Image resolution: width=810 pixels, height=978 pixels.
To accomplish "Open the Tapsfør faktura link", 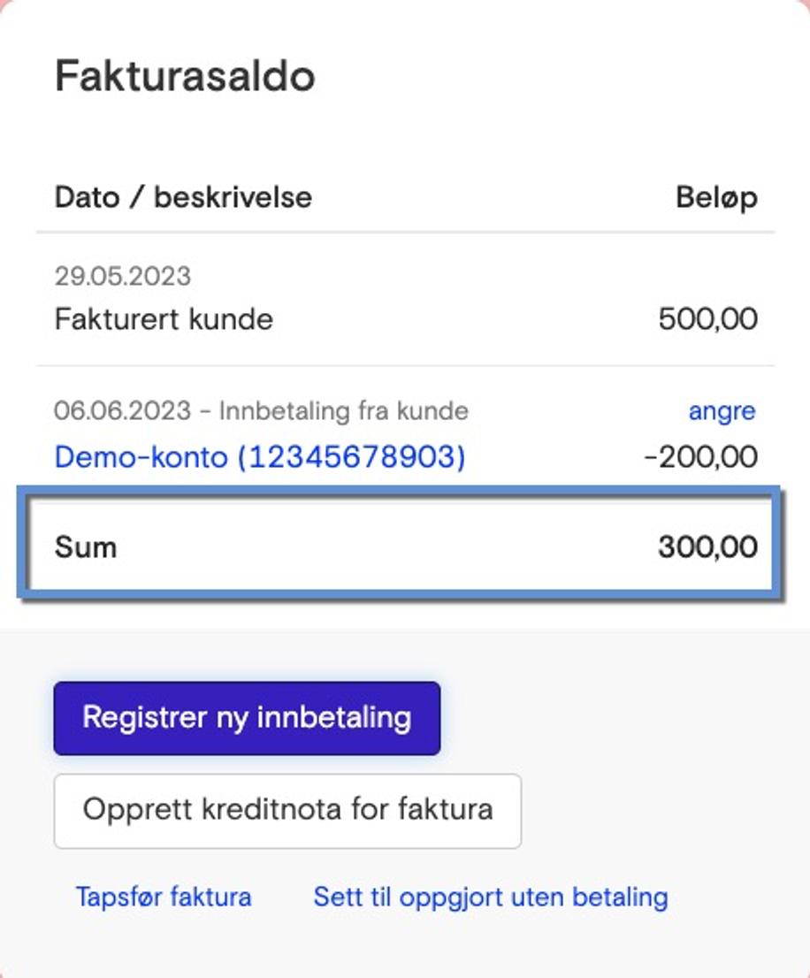I will 163,897.
